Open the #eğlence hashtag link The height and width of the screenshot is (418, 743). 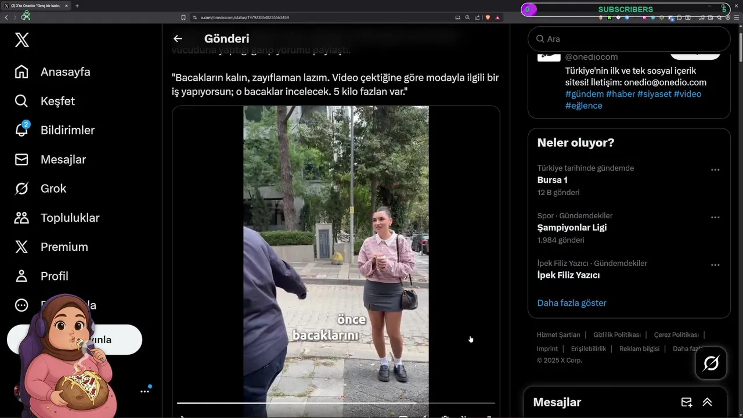point(584,106)
